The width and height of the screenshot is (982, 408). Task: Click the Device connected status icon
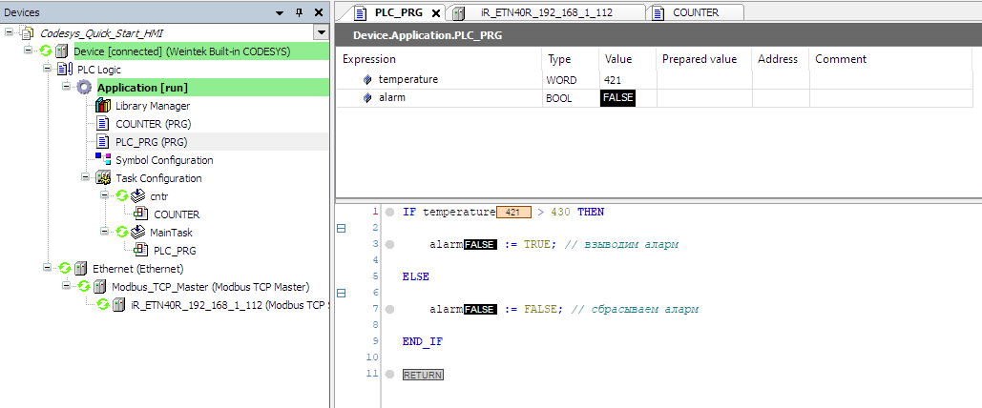point(47,51)
